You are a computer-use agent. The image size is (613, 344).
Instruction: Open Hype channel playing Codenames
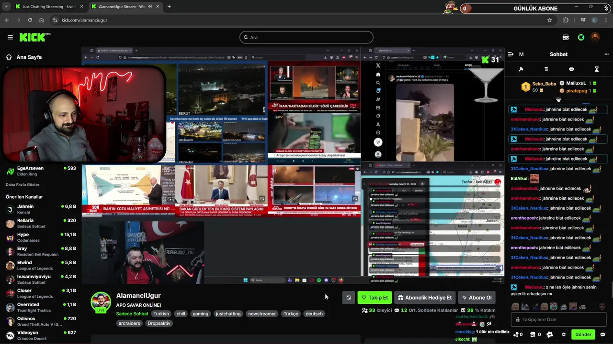tap(41, 237)
